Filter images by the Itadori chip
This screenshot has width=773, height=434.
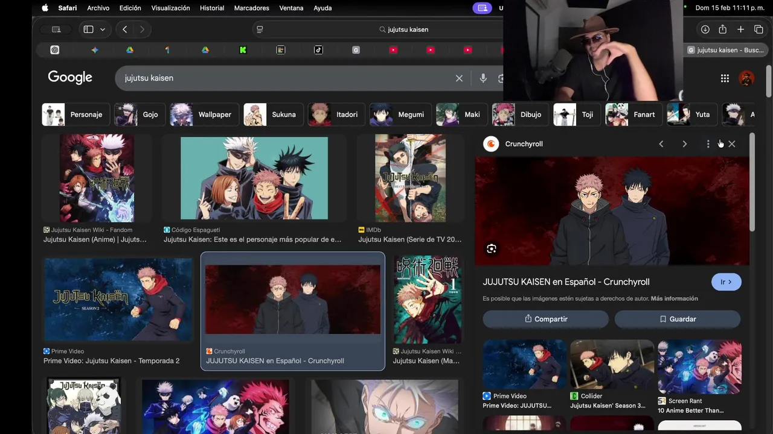[x=336, y=115]
